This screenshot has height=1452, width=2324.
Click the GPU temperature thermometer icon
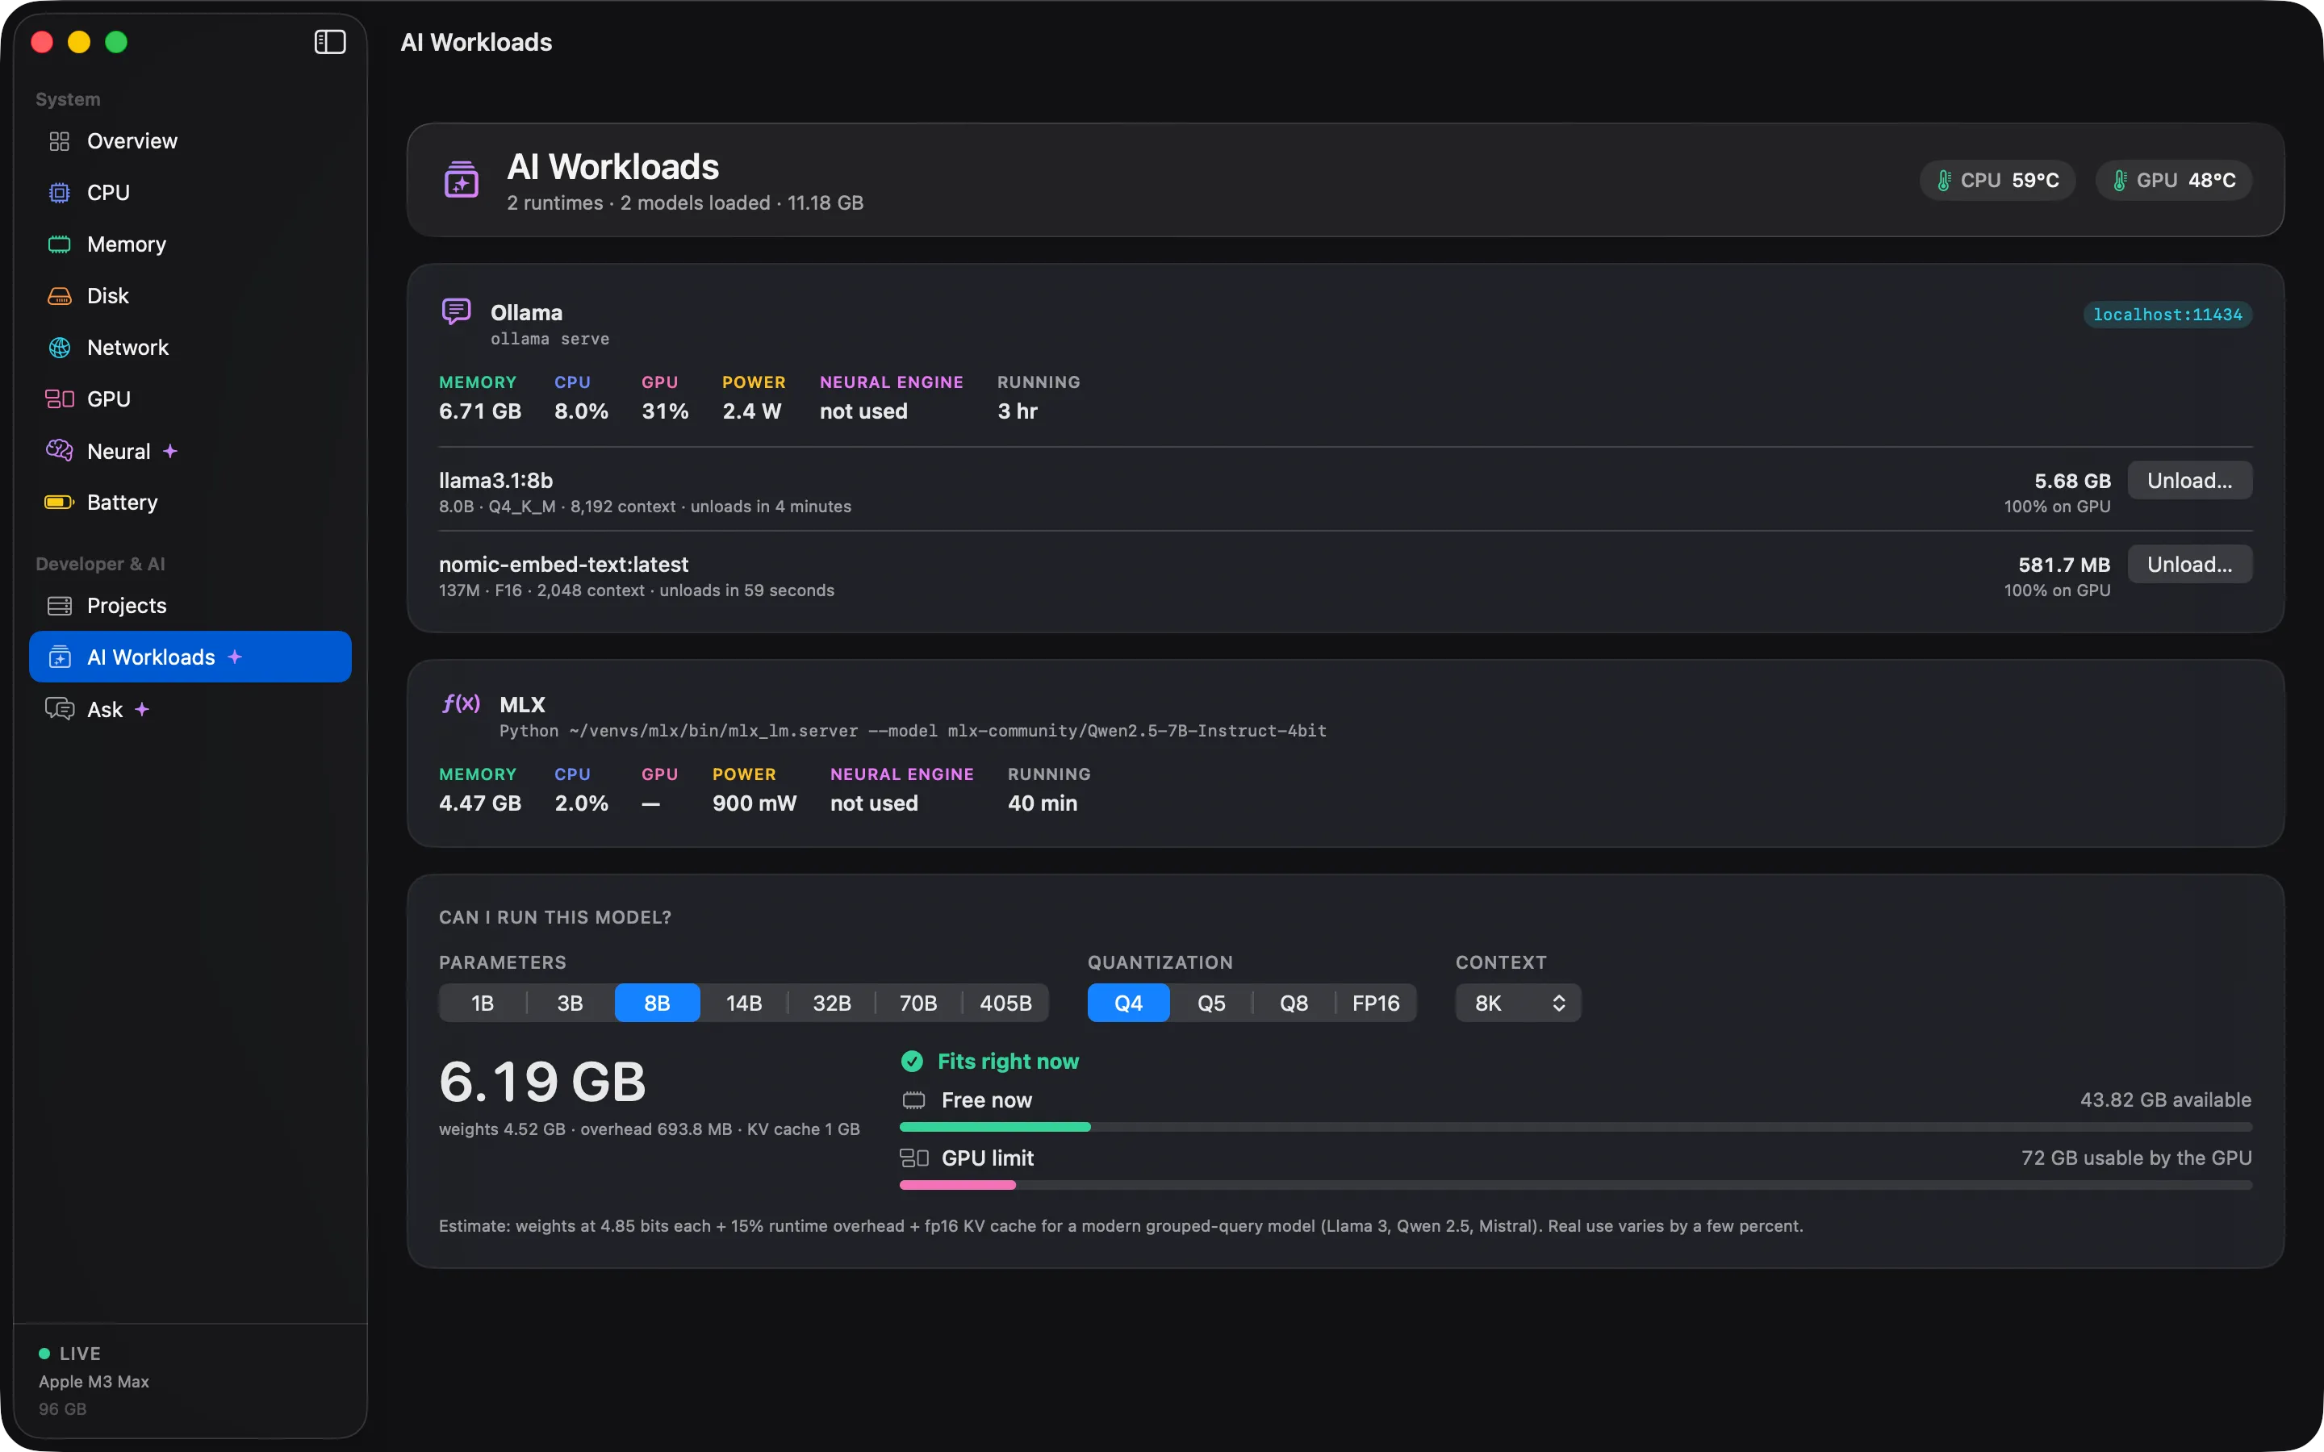pos(2120,181)
